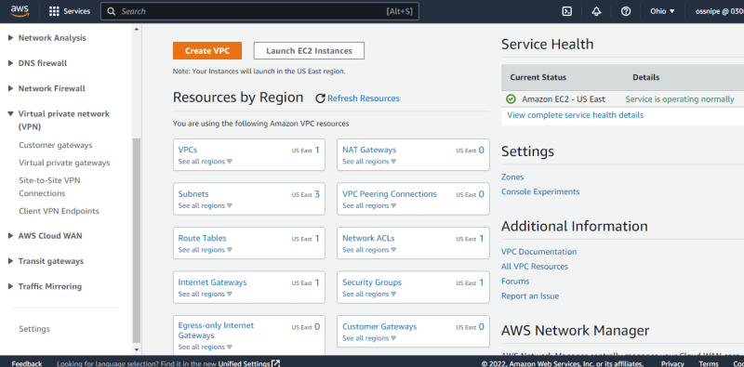The height and width of the screenshot is (367, 744).
Task: Expand See all regions under Network ACLs
Action: (x=369, y=250)
